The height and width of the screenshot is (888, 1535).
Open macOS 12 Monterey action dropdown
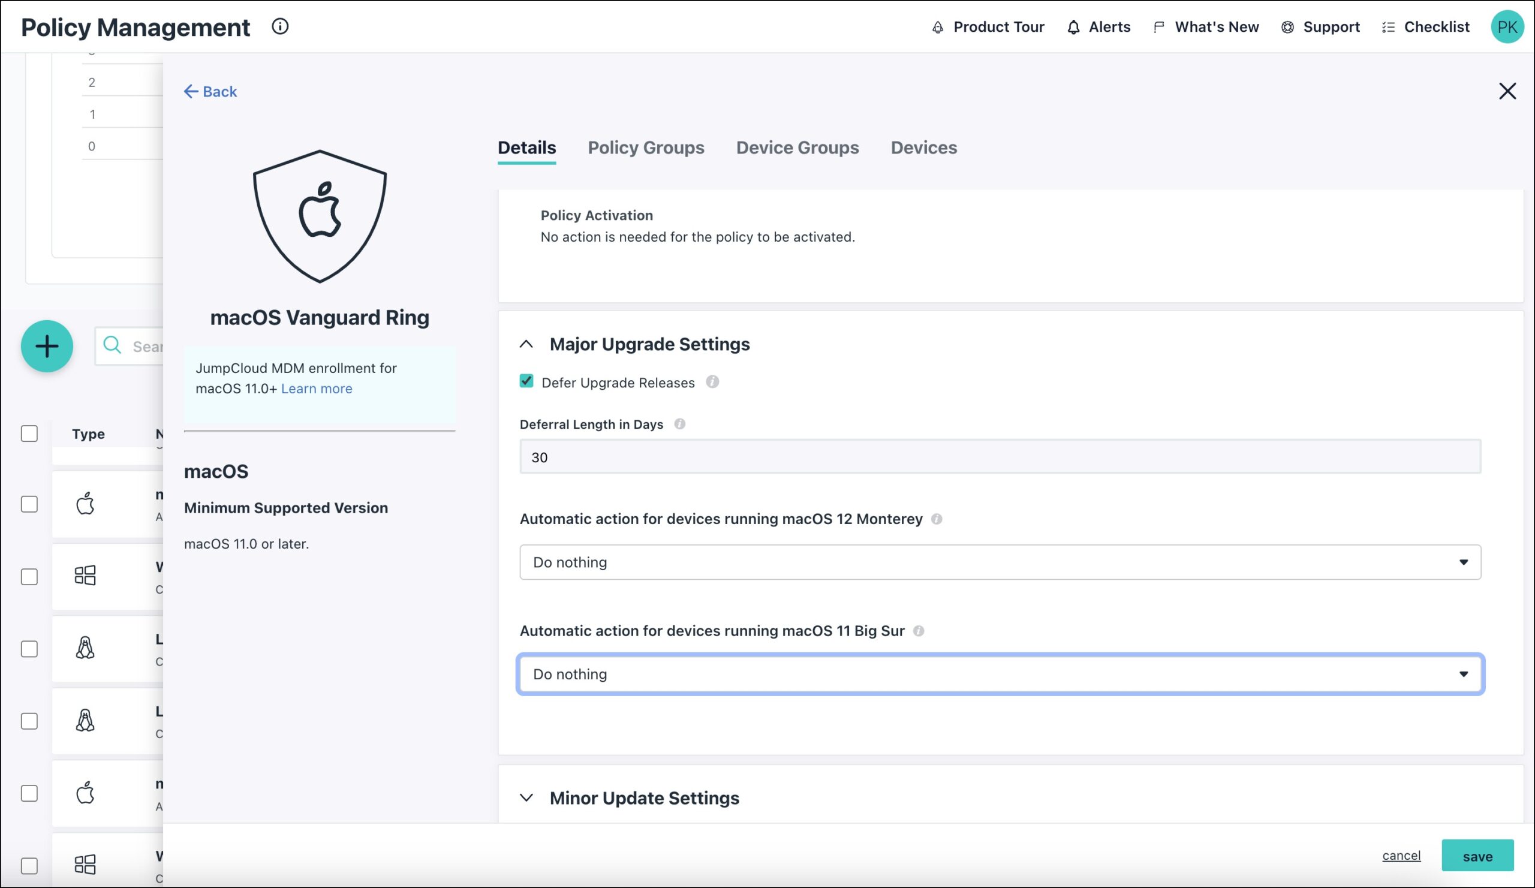(x=1000, y=562)
